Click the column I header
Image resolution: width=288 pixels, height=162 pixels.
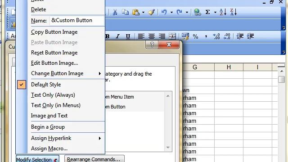(x=257, y=67)
